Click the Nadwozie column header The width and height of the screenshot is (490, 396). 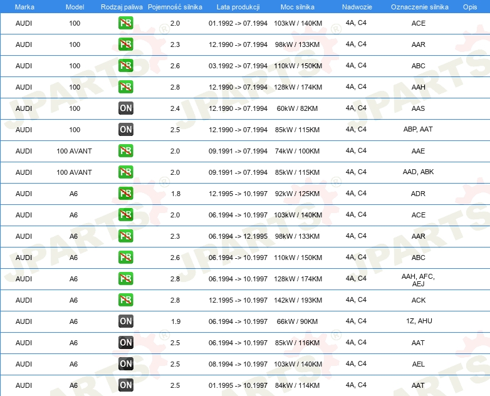[357, 7]
